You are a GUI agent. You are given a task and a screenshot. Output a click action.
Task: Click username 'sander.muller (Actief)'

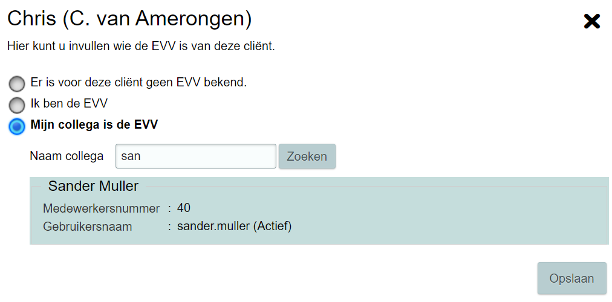click(x=234, y=227)
